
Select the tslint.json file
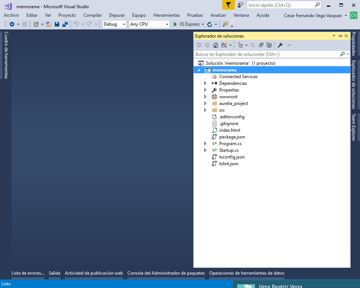coord(229,164)
